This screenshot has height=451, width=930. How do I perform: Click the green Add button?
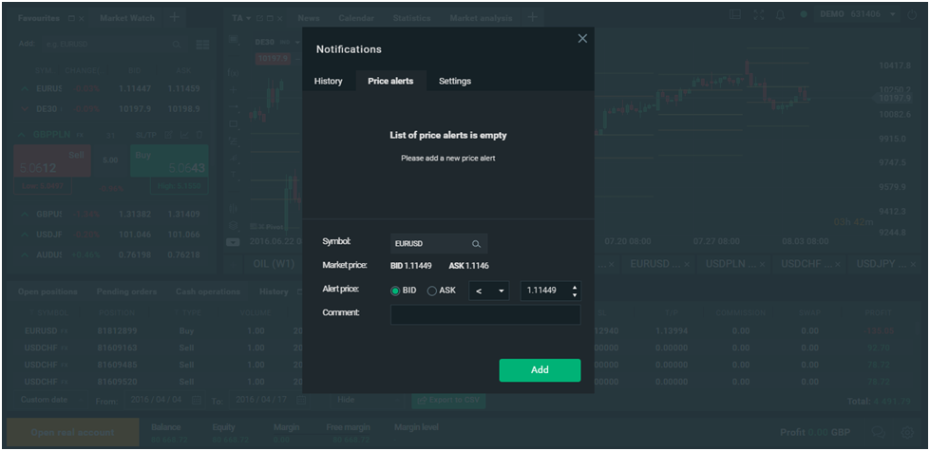[x=540, y=369]
